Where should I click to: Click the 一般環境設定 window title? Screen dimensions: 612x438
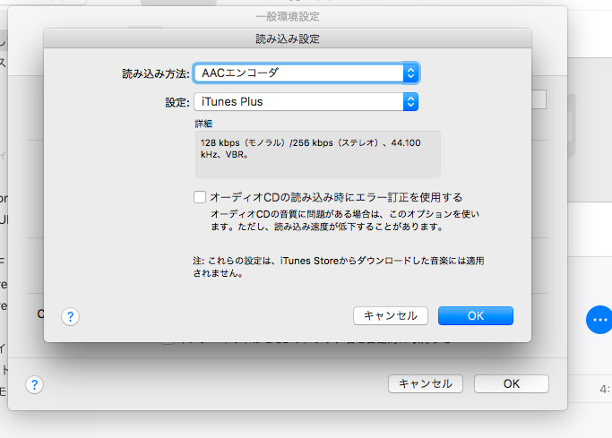point(288,16)
